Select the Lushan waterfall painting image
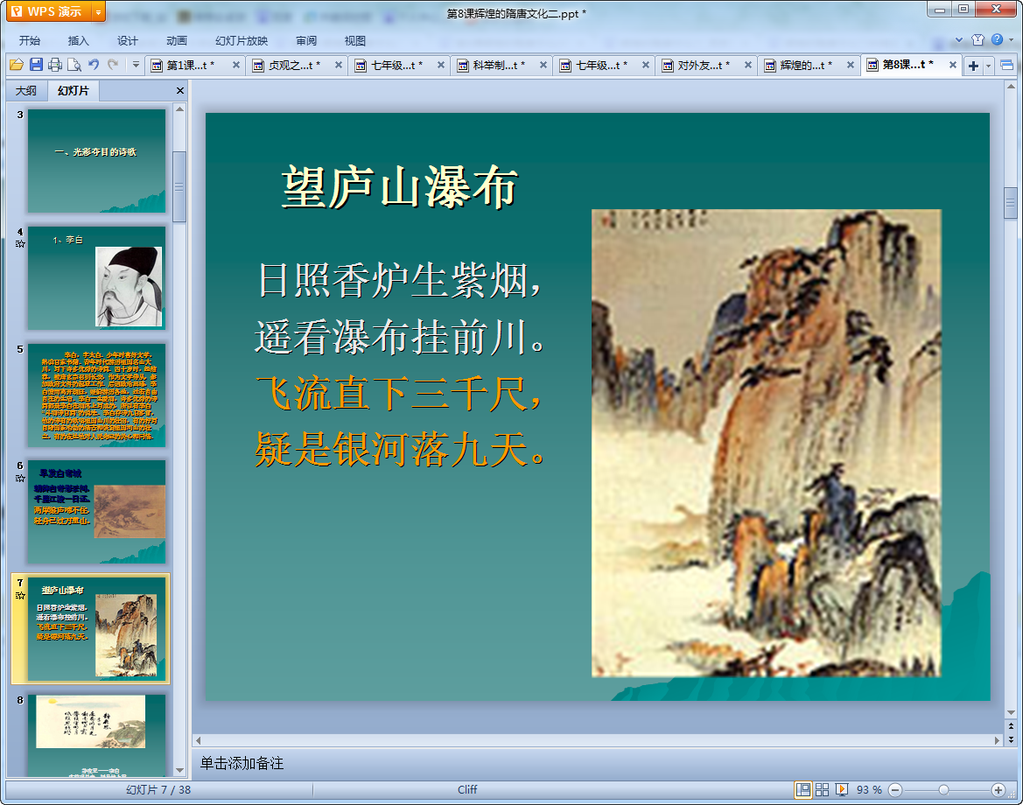 click(766, 443)
